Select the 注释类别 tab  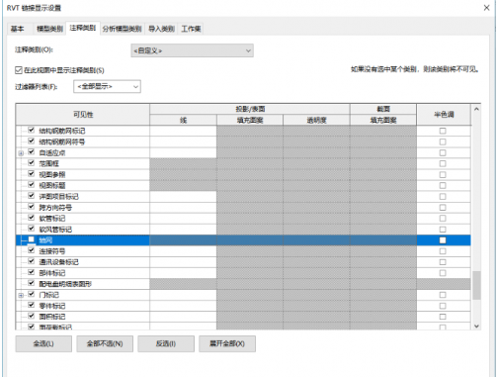click(x=83, y=28)
